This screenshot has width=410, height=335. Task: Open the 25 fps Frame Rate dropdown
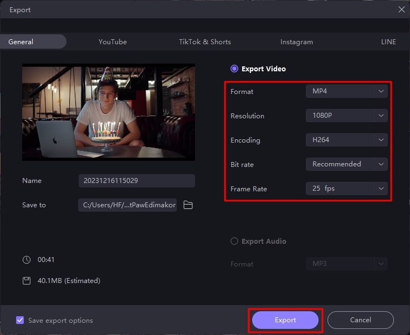[x=347, y=189]
